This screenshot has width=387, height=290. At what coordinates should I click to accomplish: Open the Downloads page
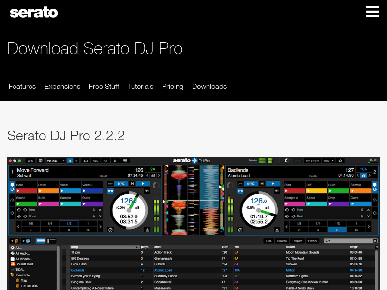coord(209,87)
